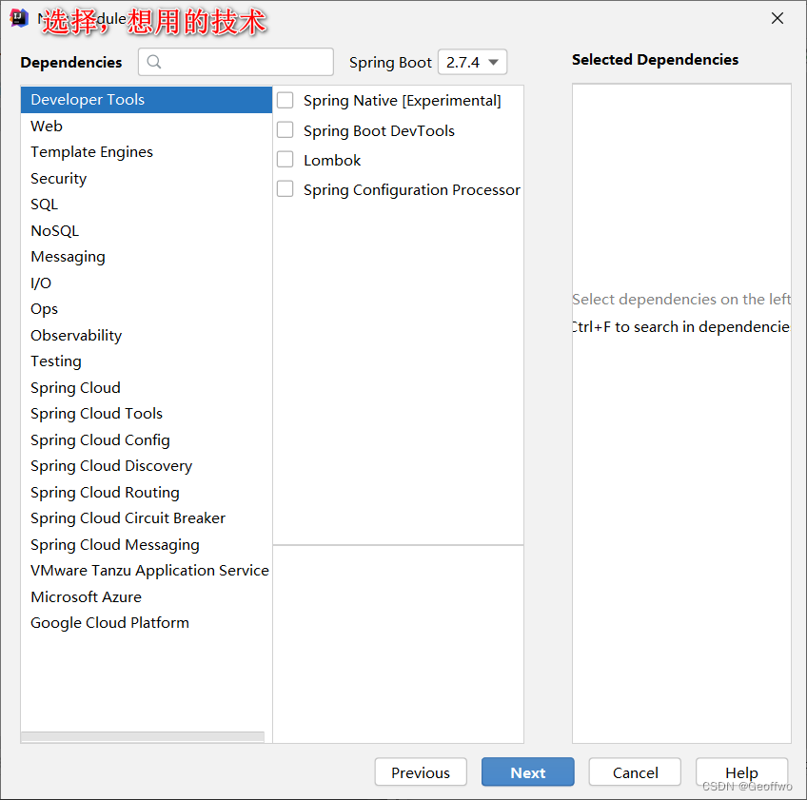Click the category list horizontal scrollbar

point(143,736)
